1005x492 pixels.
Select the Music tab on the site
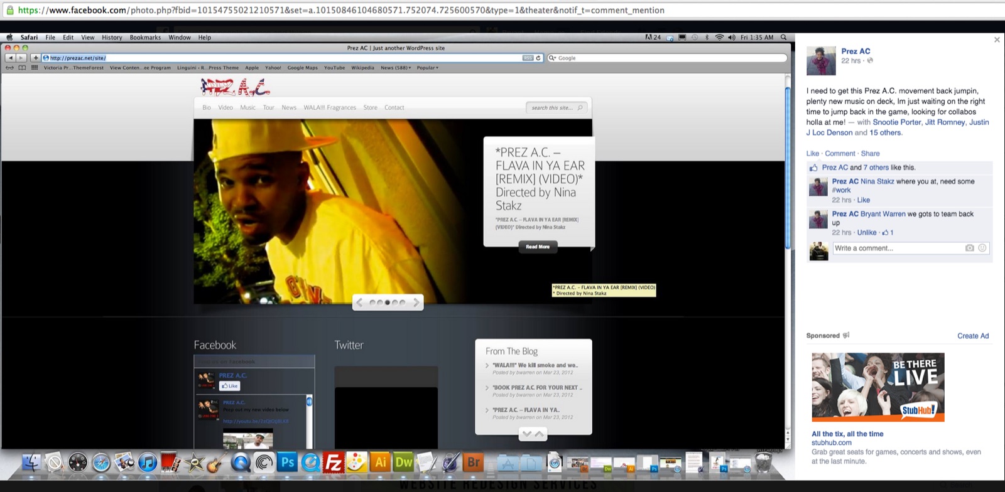coord(248,108)
